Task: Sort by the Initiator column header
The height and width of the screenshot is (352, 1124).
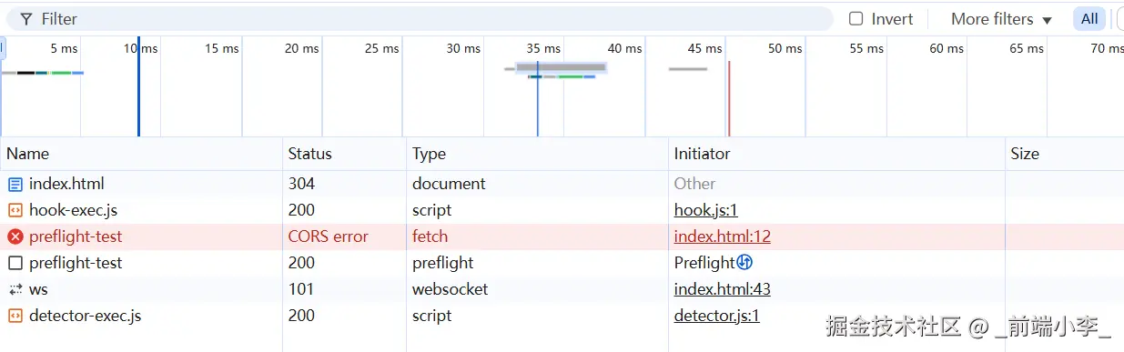Action: point(702,154)
